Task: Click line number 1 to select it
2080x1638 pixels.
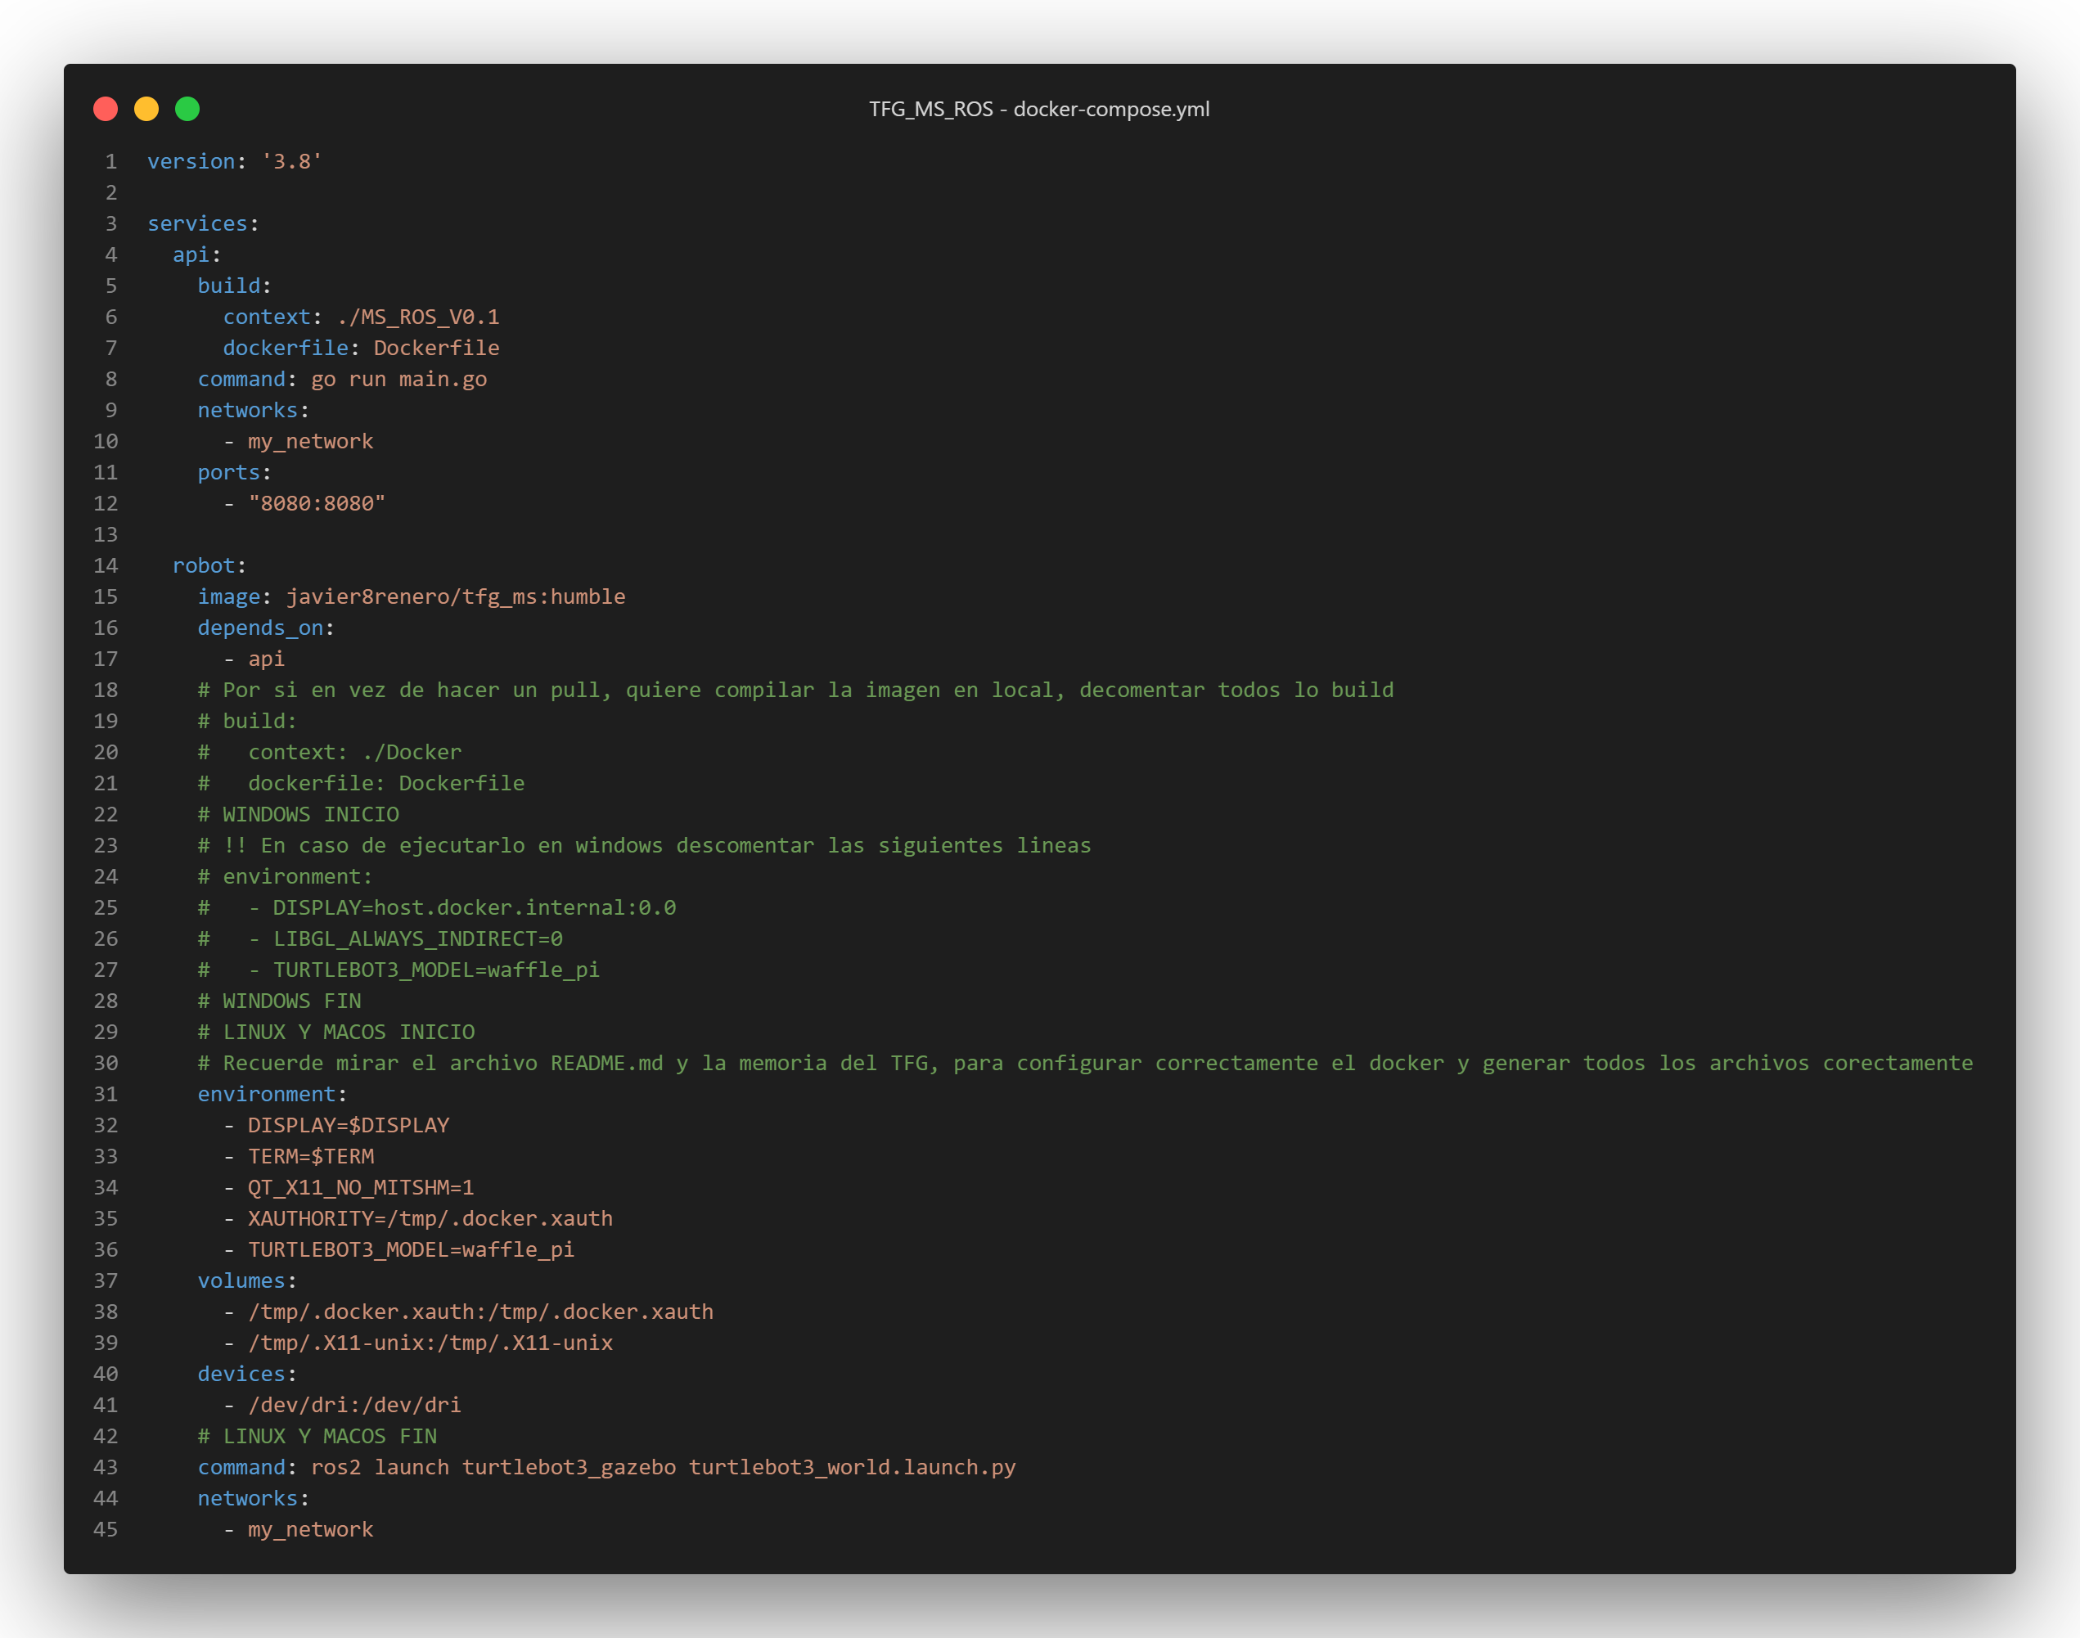Action: click(x=110, y=161)
